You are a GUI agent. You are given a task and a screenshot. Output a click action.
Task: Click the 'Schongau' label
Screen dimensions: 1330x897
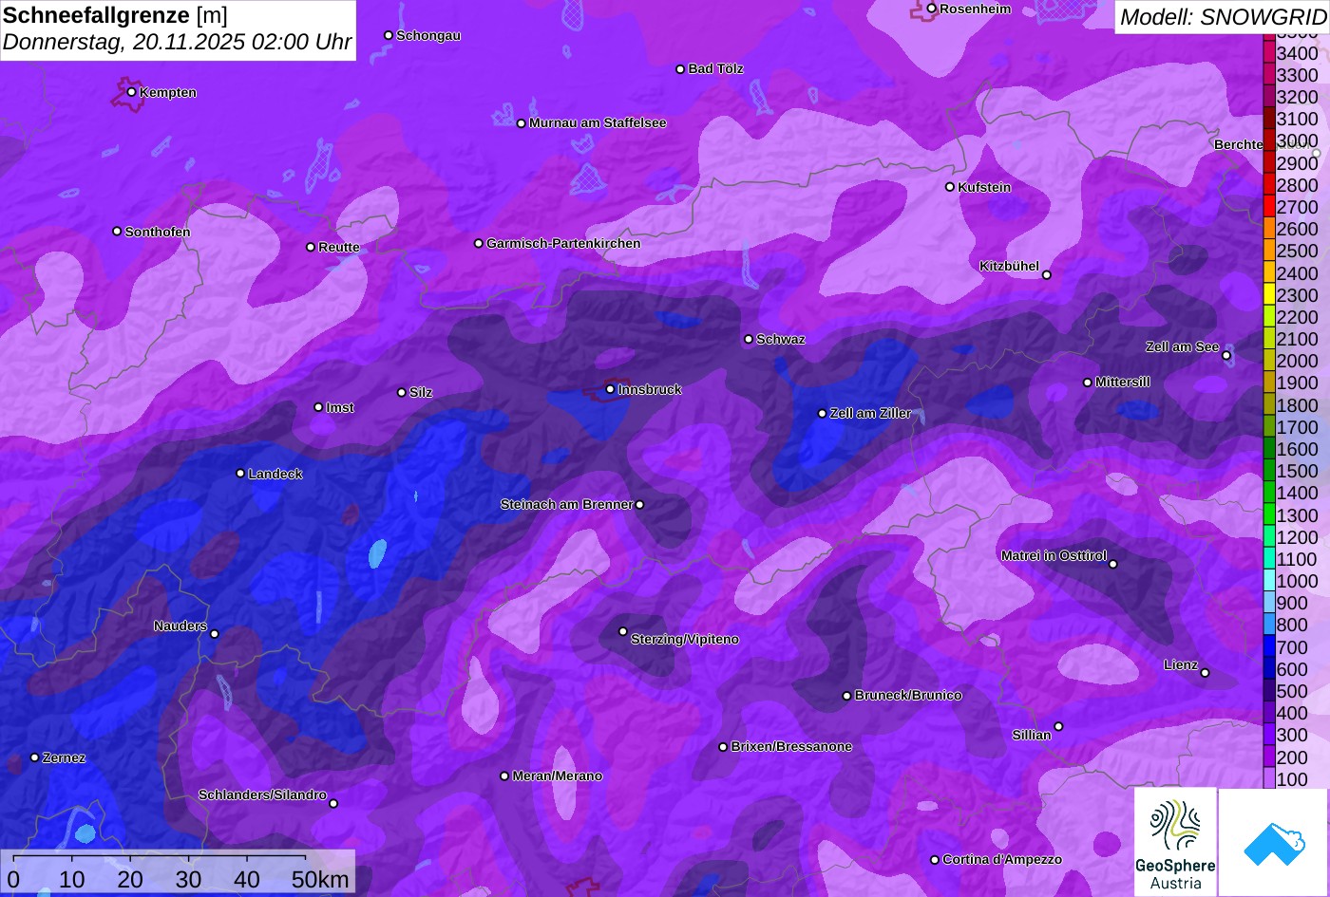(428, 35)
